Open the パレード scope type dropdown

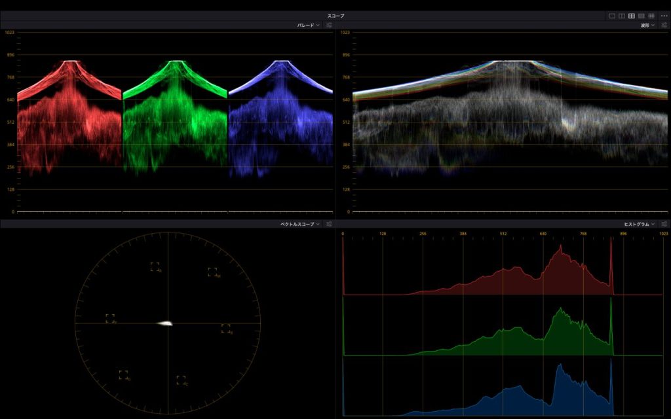(x=308, y=26)
